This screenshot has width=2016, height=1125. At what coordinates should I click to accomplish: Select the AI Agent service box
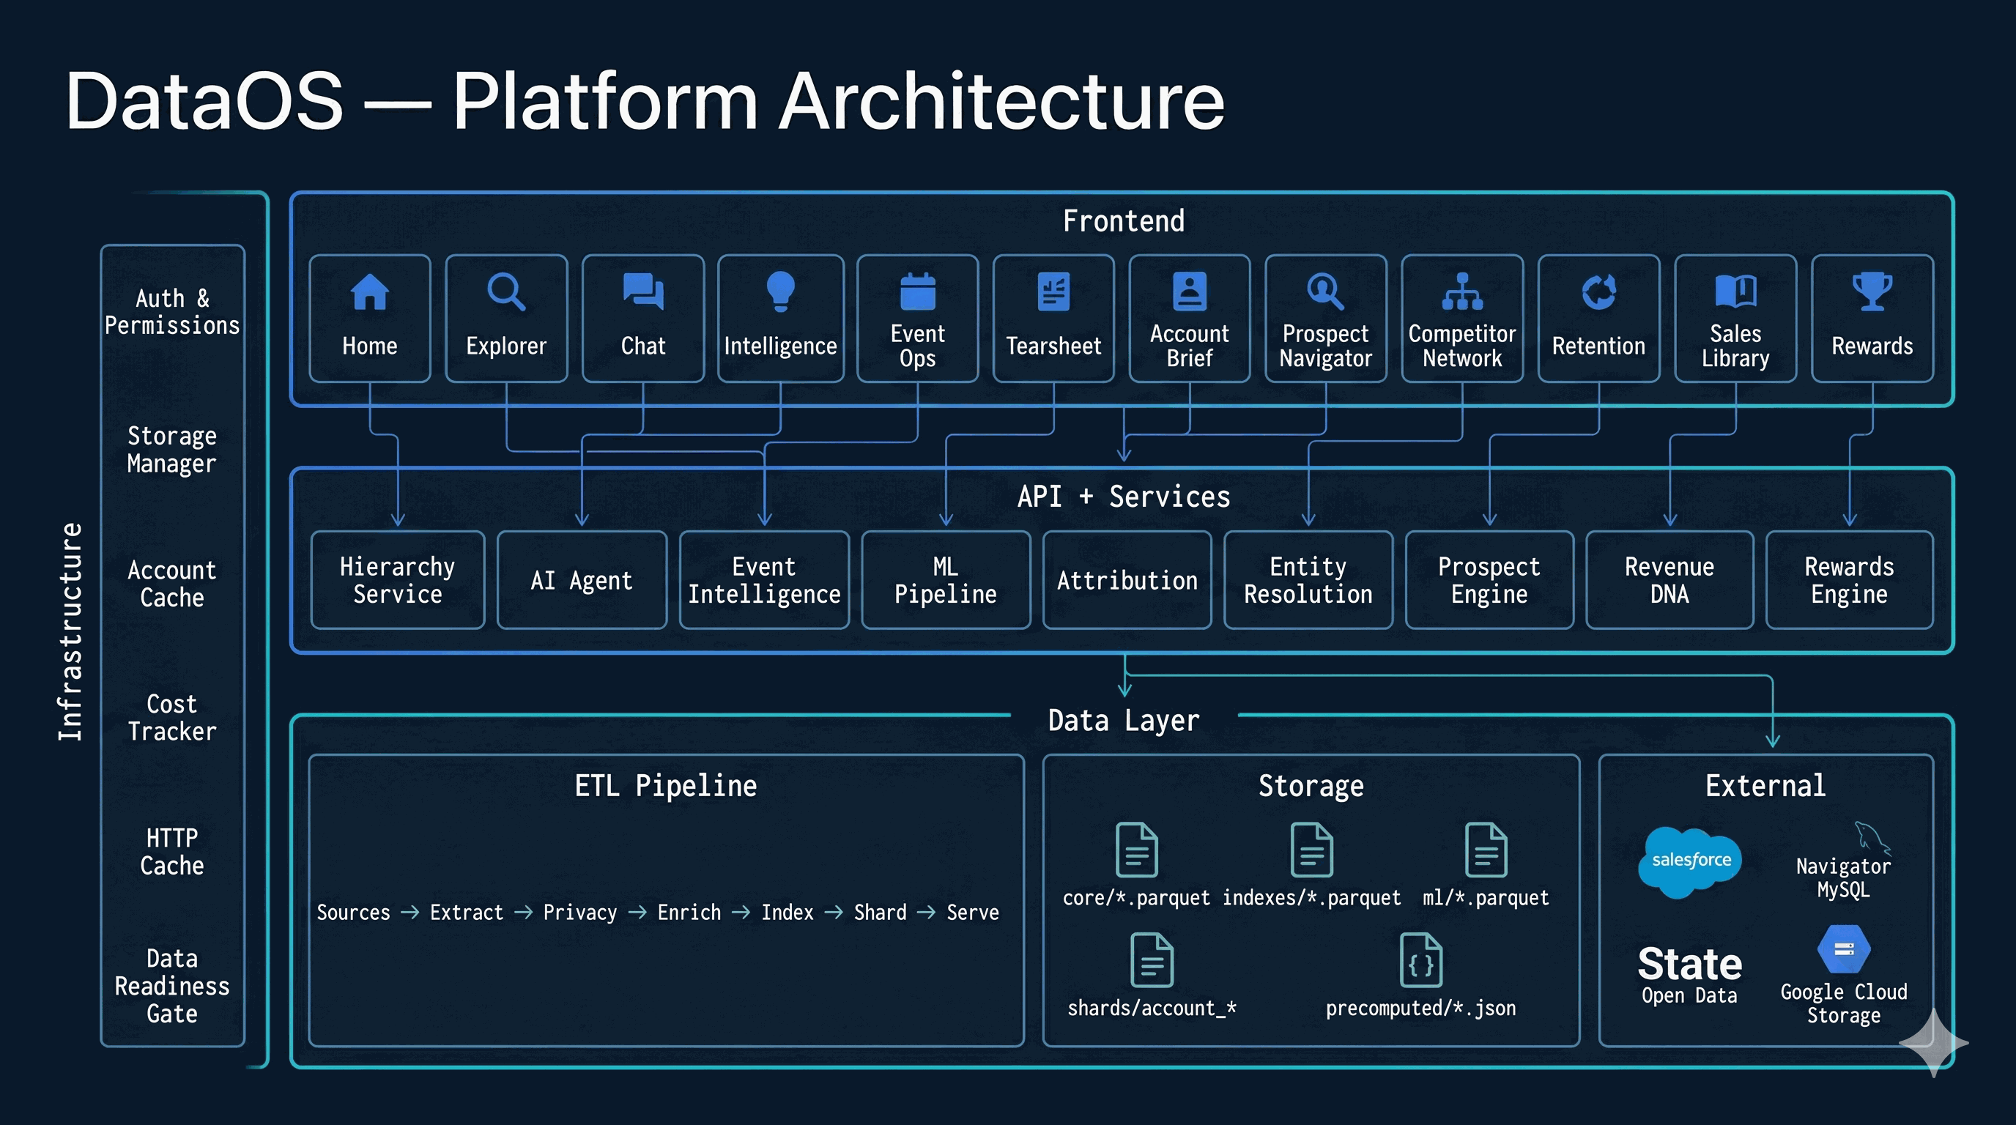(x=582, y=579)
